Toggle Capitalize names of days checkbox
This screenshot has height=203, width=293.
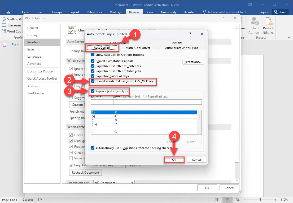93,76
